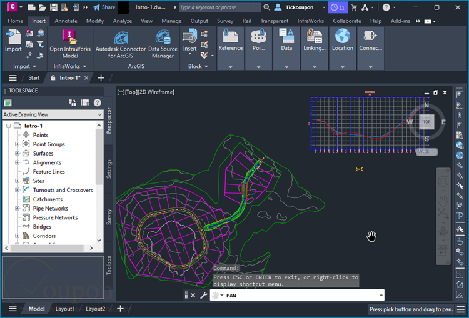
Task: Click the command line wrench customize icon
Action: 204,296
